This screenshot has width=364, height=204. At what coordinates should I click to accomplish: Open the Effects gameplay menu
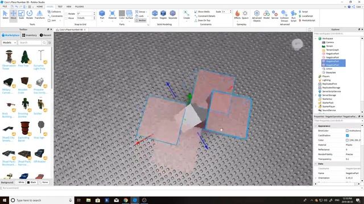click(237, 15)
